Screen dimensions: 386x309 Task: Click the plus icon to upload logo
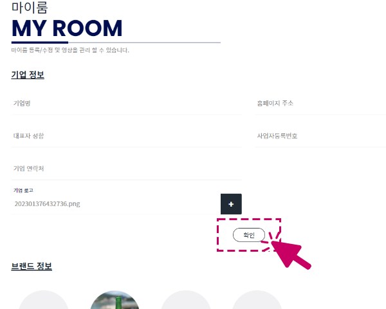point(231,204)
